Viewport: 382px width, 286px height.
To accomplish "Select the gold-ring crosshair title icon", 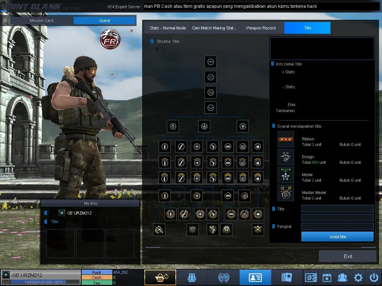I will tap(197, 196).
